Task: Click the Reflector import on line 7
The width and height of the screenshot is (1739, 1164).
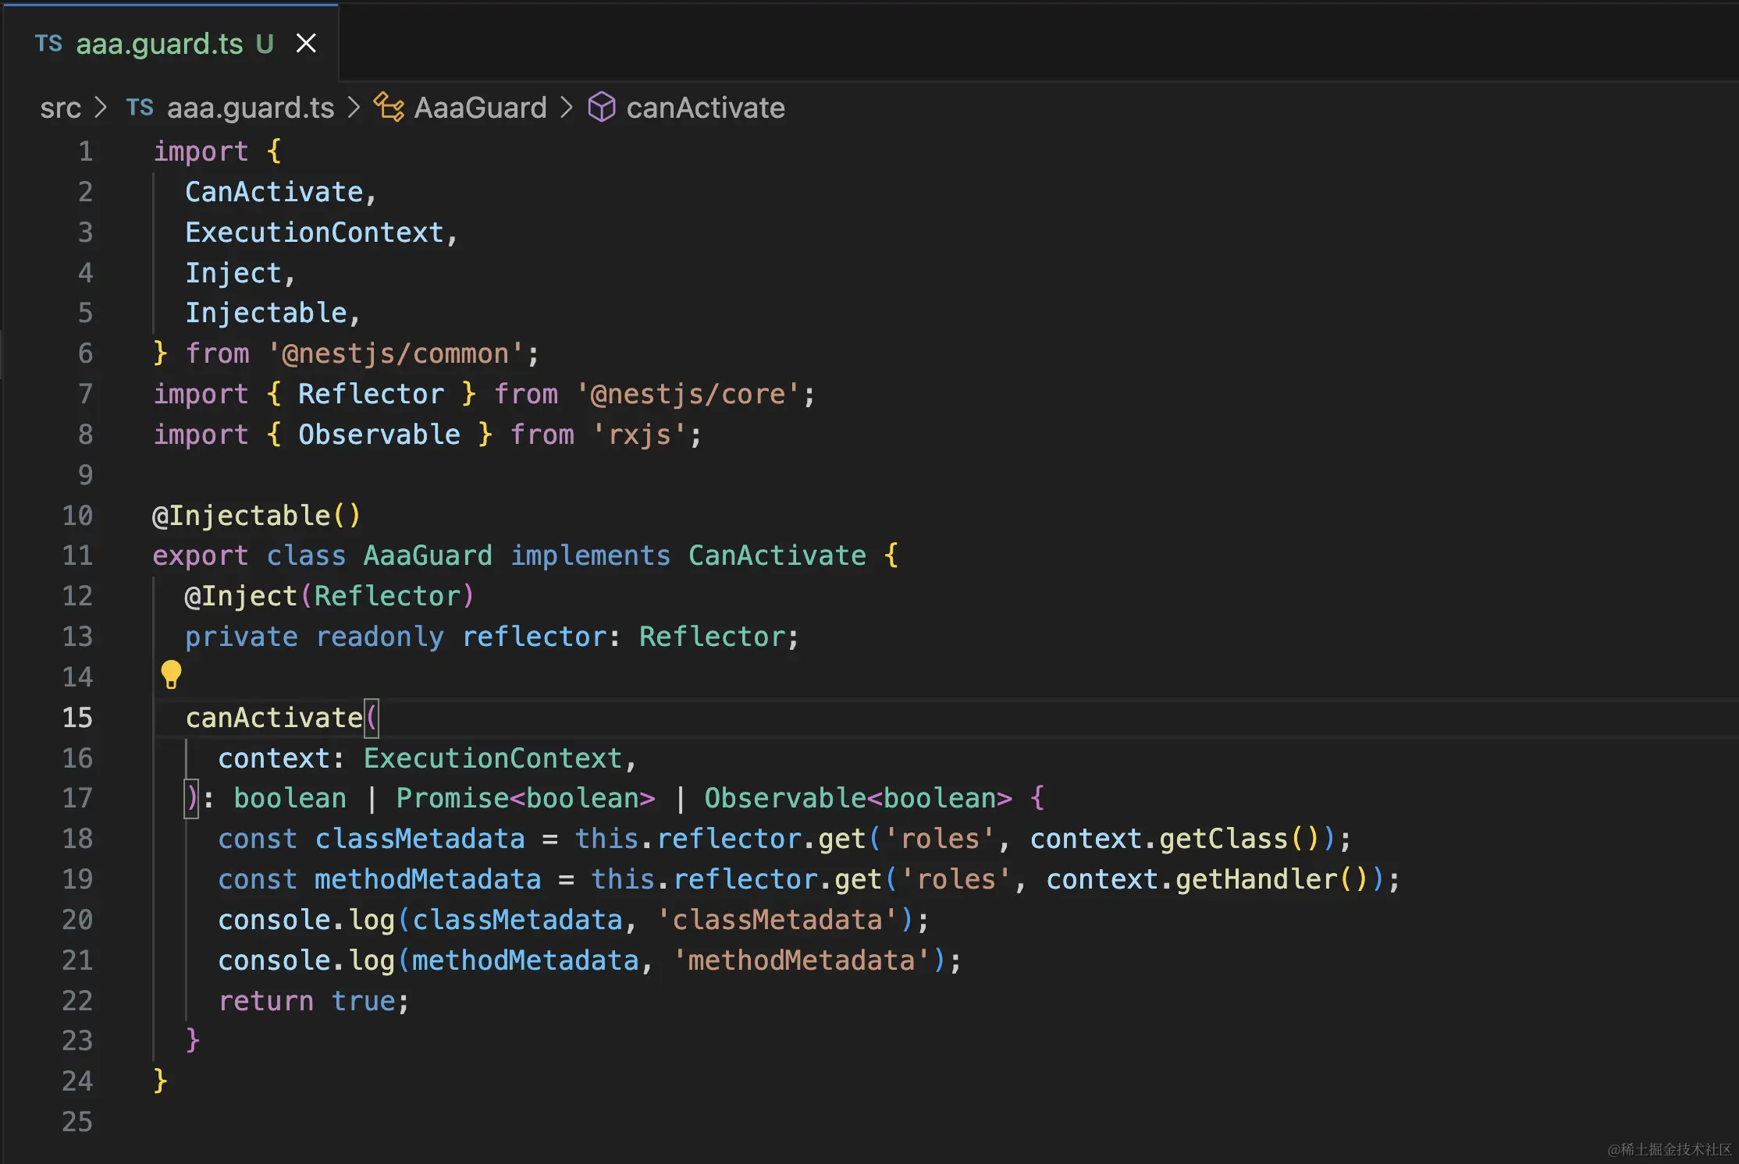Action: pyautogui.click(x=371, y=394)
